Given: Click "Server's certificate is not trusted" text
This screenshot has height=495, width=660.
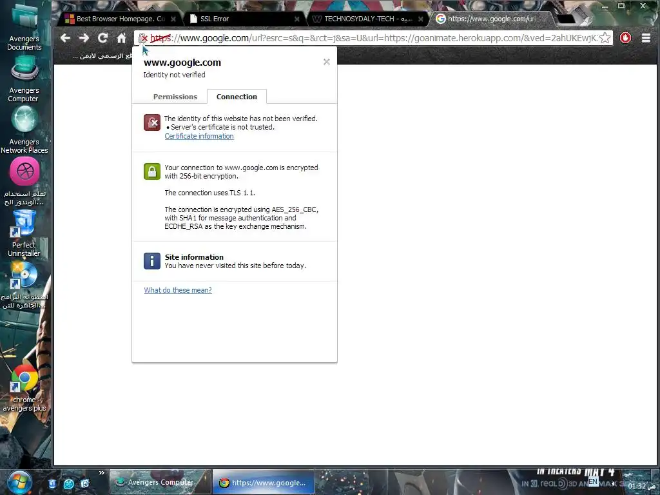Looking at the screenshot, I should [222, 127].
